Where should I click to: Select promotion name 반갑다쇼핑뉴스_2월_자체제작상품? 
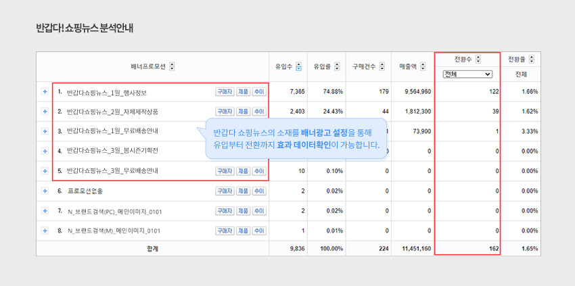point(112,112)
